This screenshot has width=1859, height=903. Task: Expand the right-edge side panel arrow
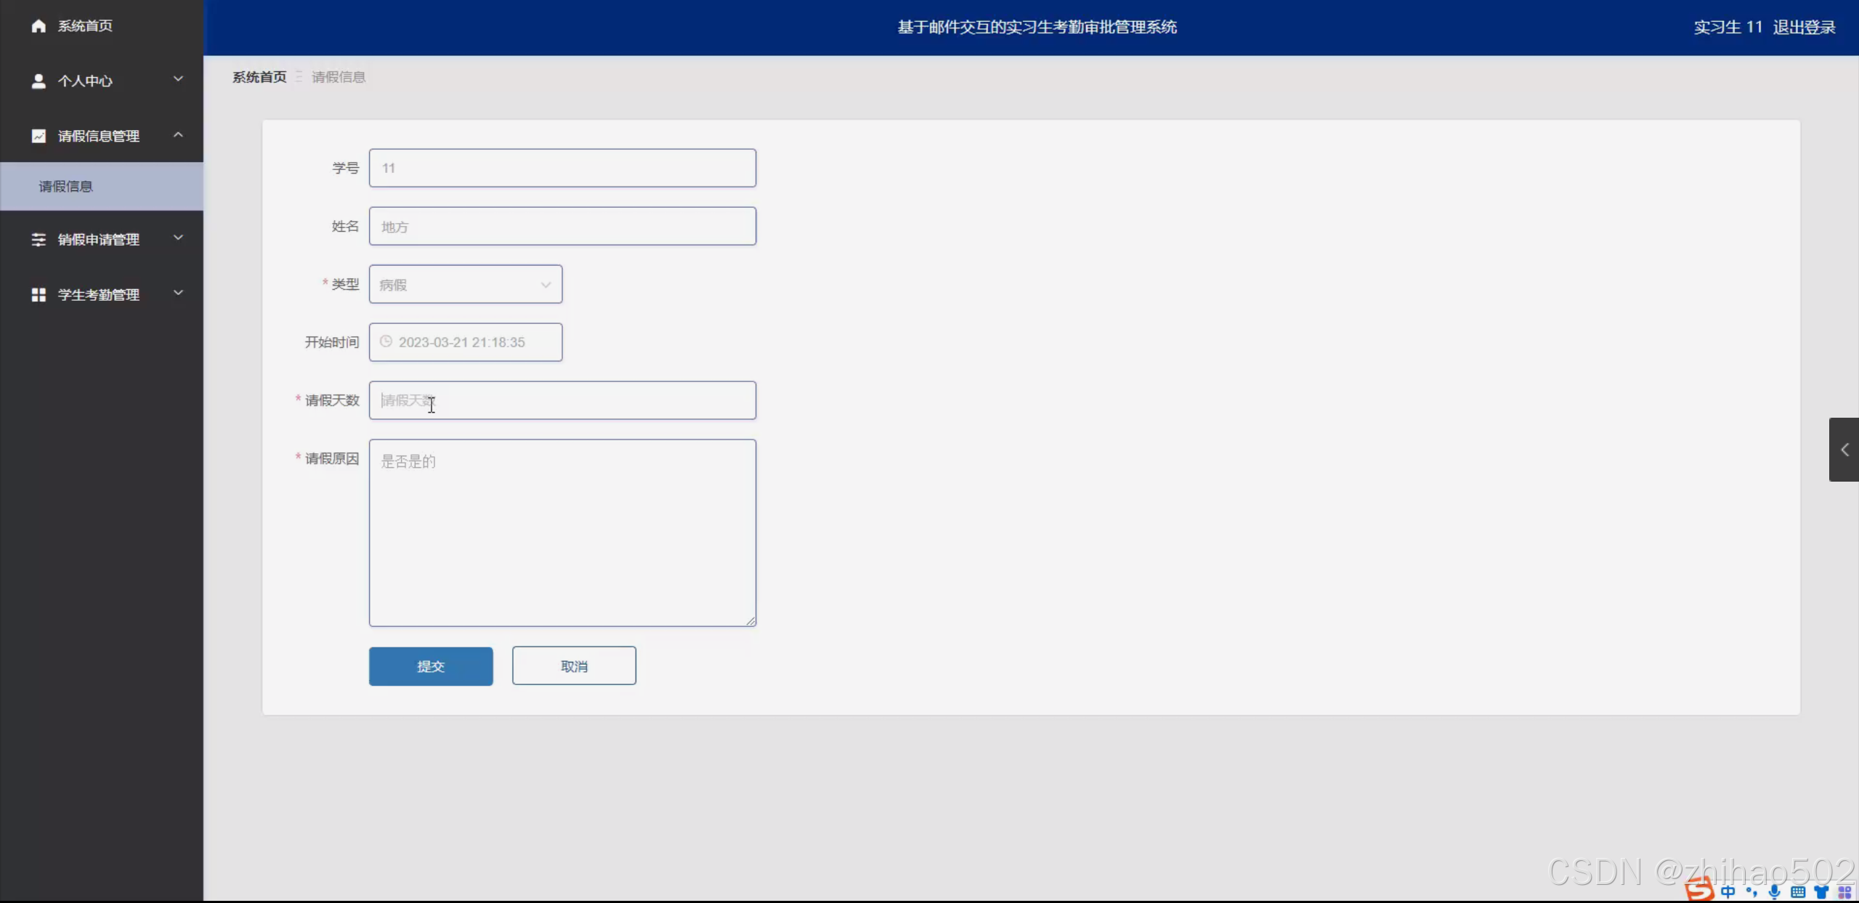[x=1844, y=450]
